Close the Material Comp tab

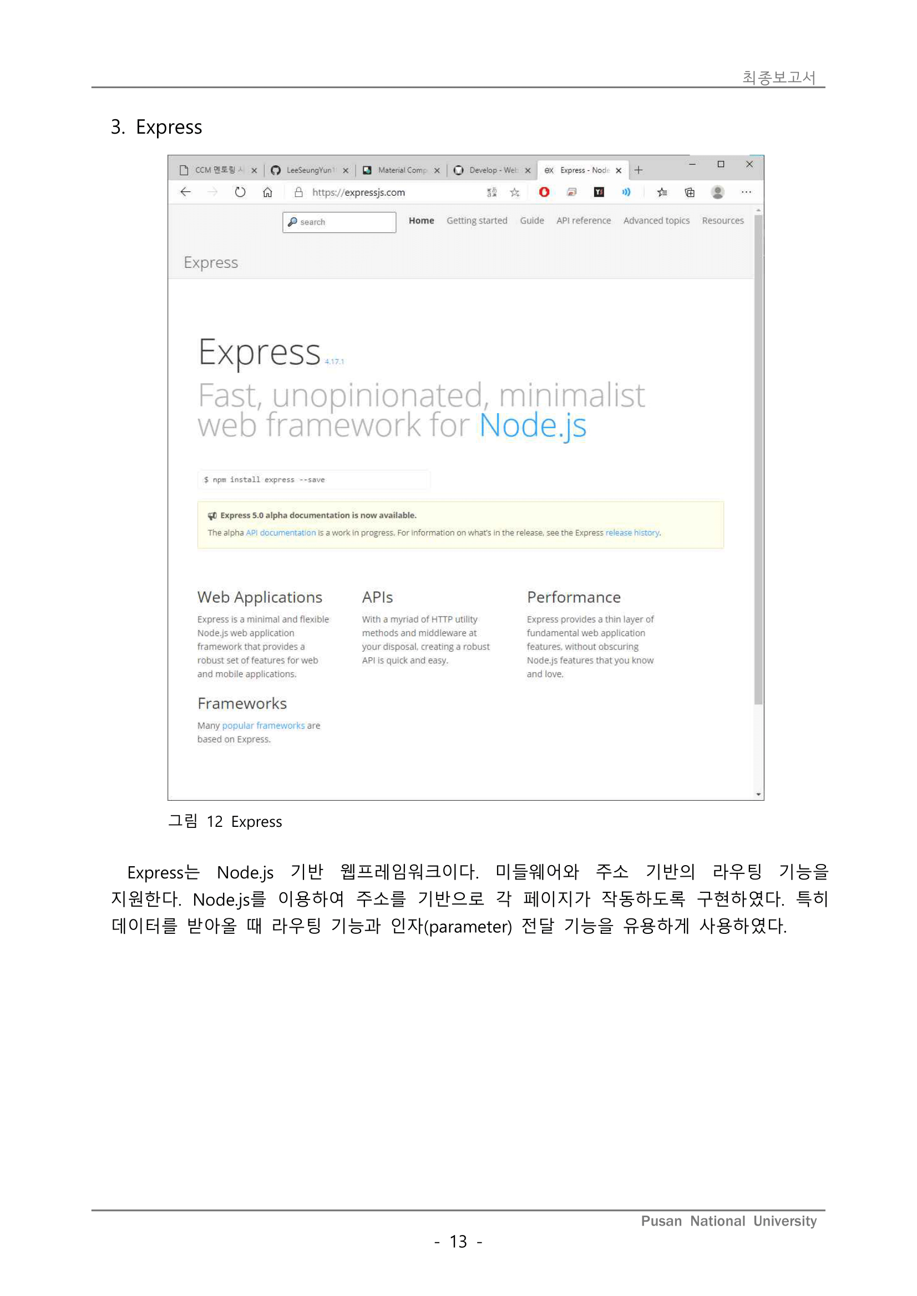click(437, 170)
